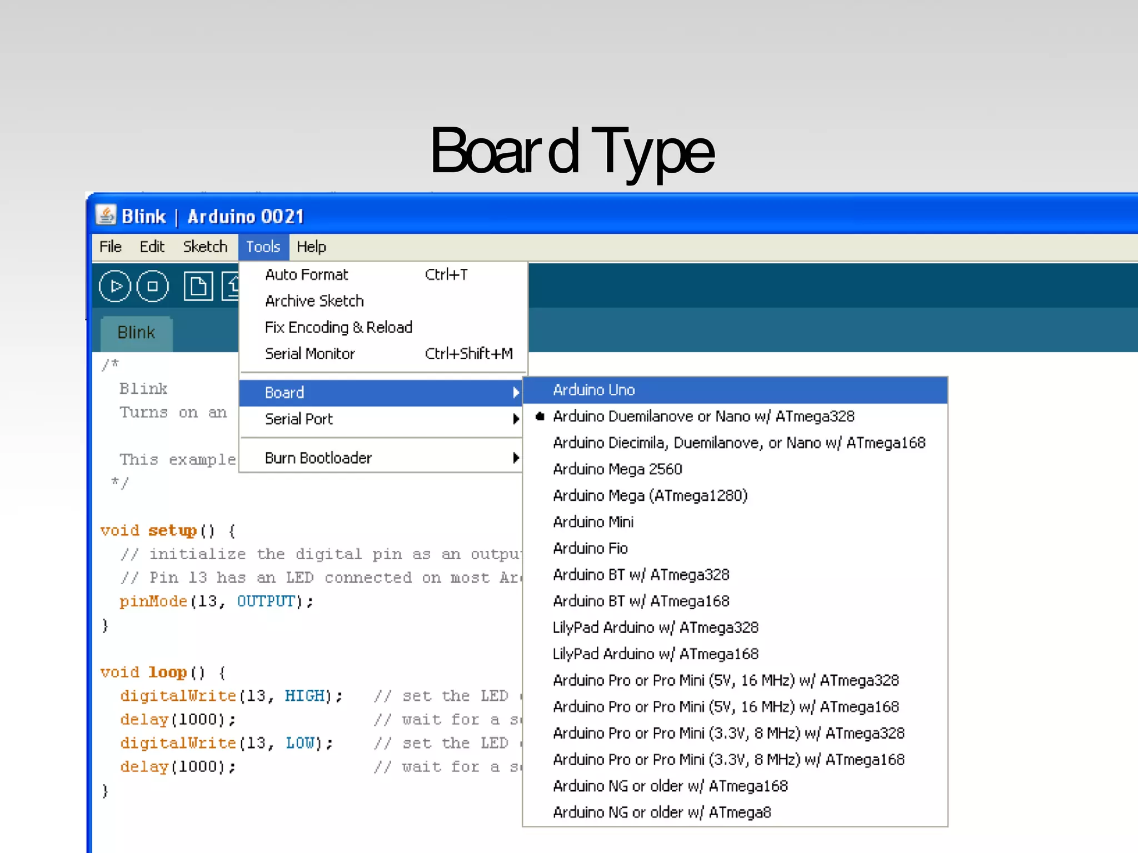
Task: Click the Stop toolbar icon
Action: 152,286
